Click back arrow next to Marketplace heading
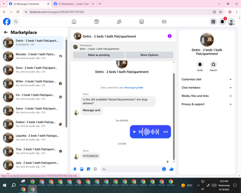The image size is (241, 193). point(6,32)
